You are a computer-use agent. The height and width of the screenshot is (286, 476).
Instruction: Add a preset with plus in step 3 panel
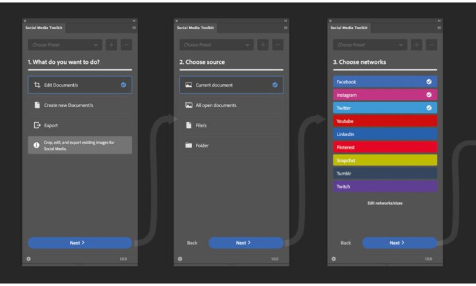click(416, 45)
